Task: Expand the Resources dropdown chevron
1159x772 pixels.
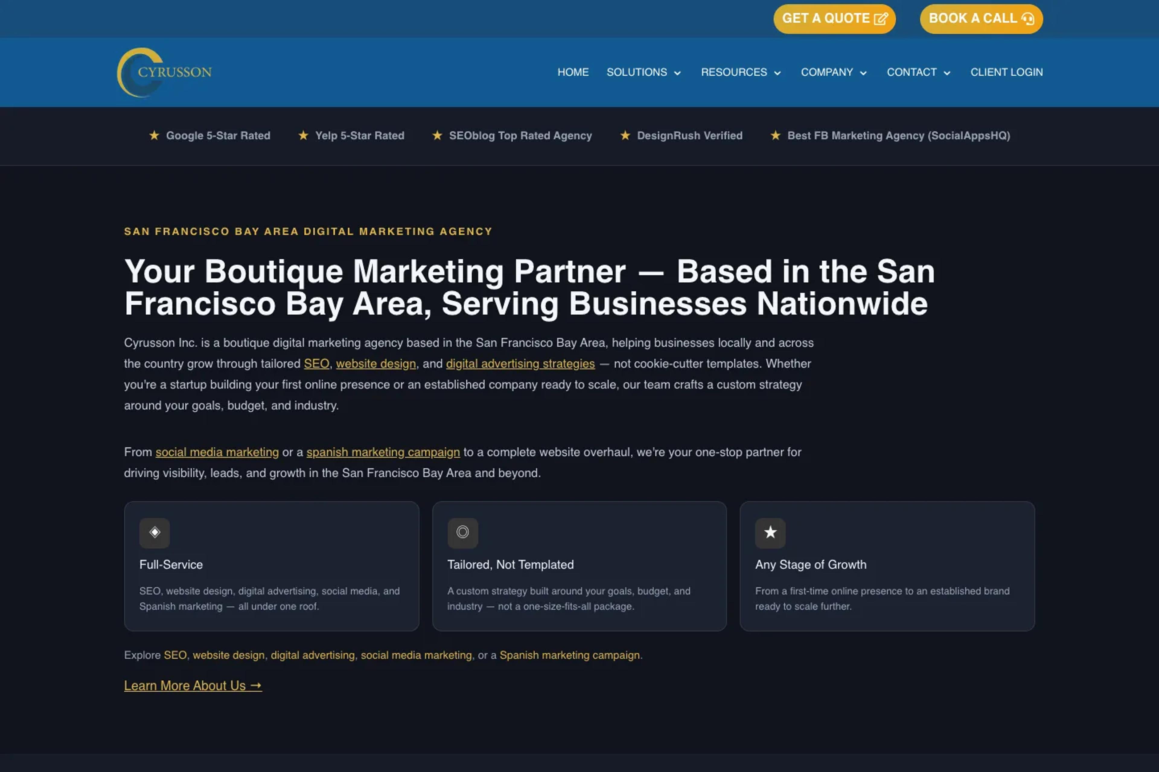Action: (x=777, y=73)
